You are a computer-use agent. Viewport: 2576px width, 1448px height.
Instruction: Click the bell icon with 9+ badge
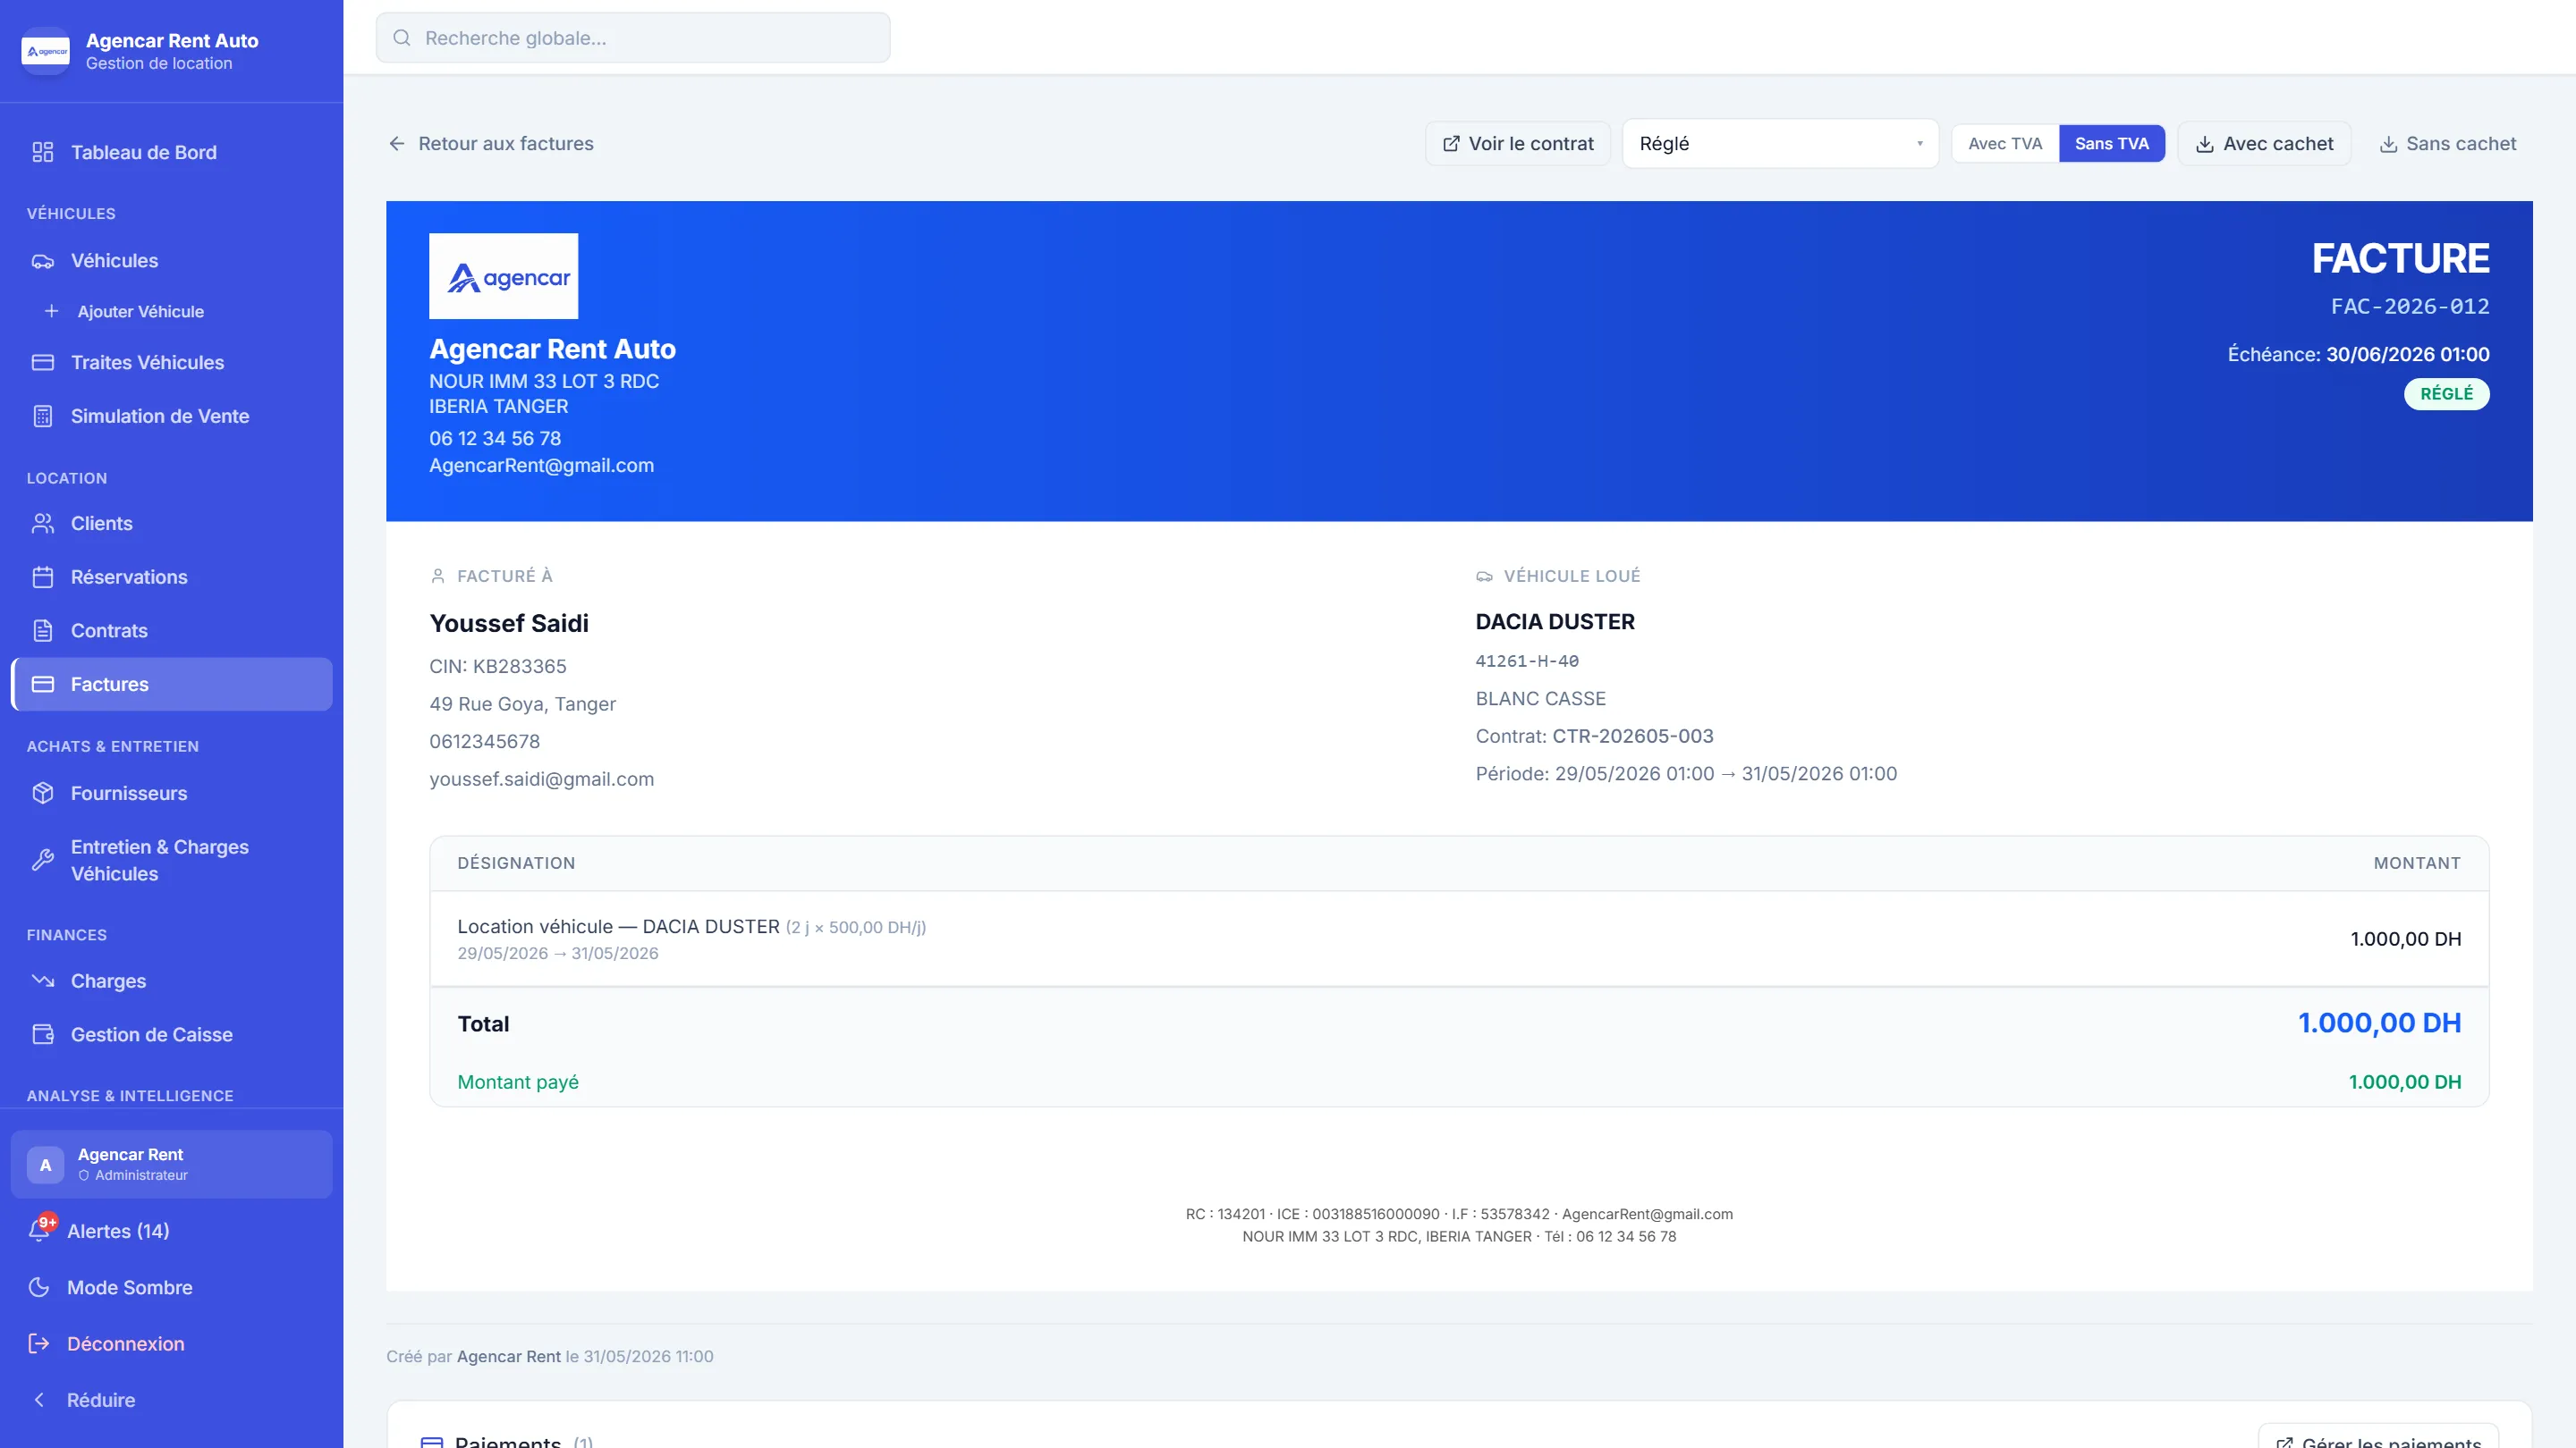40,1230
